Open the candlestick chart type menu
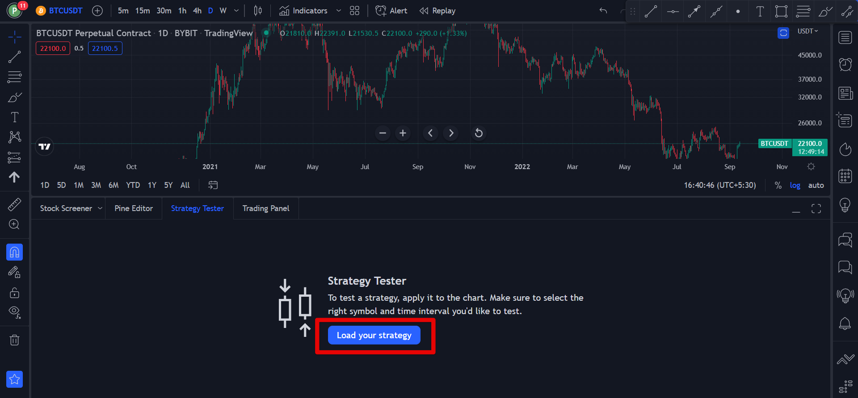This screenshot has width=858, height=398. [x=258, y=11]
